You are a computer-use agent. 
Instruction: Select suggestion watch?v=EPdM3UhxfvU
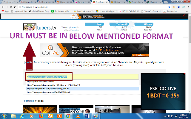point(82,92)
